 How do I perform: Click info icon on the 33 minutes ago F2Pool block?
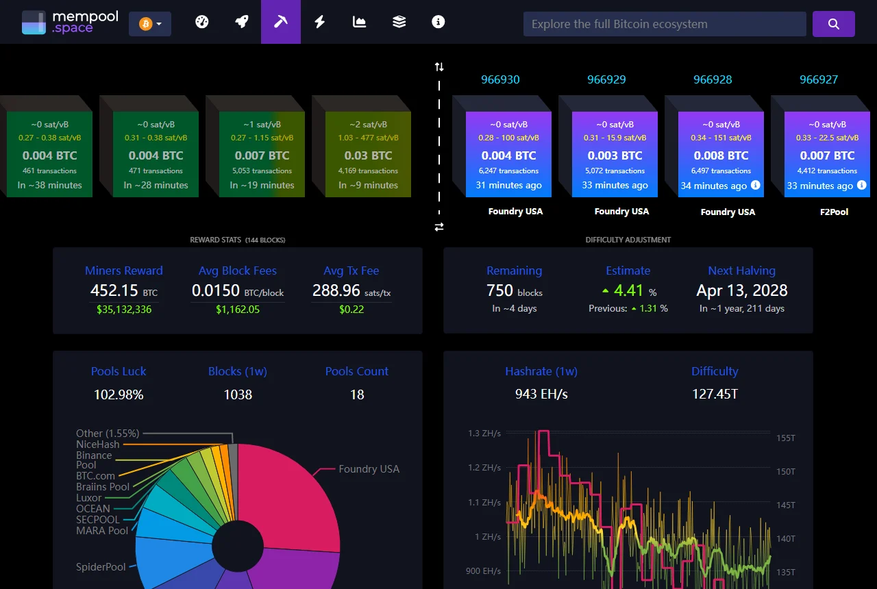(x=862, y=185)
